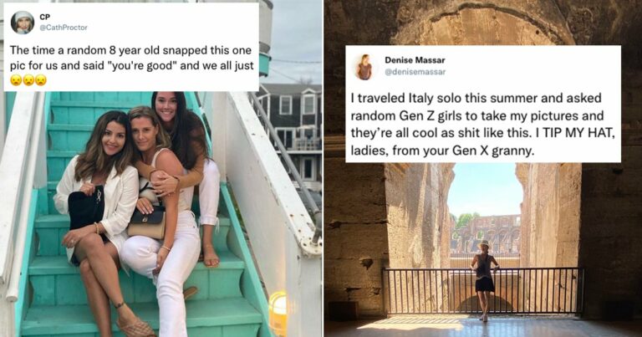Image resolution: width=642 pixels, height=337 pixels.
Task: Open Denise Massar's profile avatar
Action: [x=364, y=66]
